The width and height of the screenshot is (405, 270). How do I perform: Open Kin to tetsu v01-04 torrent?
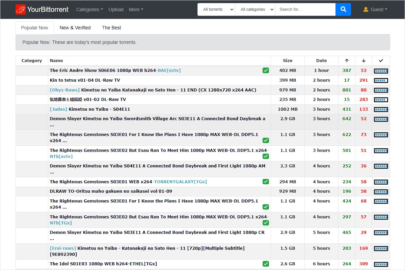point(85,80)
